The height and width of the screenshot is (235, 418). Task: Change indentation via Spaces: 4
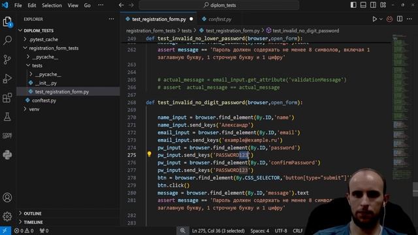pos(259,230)
